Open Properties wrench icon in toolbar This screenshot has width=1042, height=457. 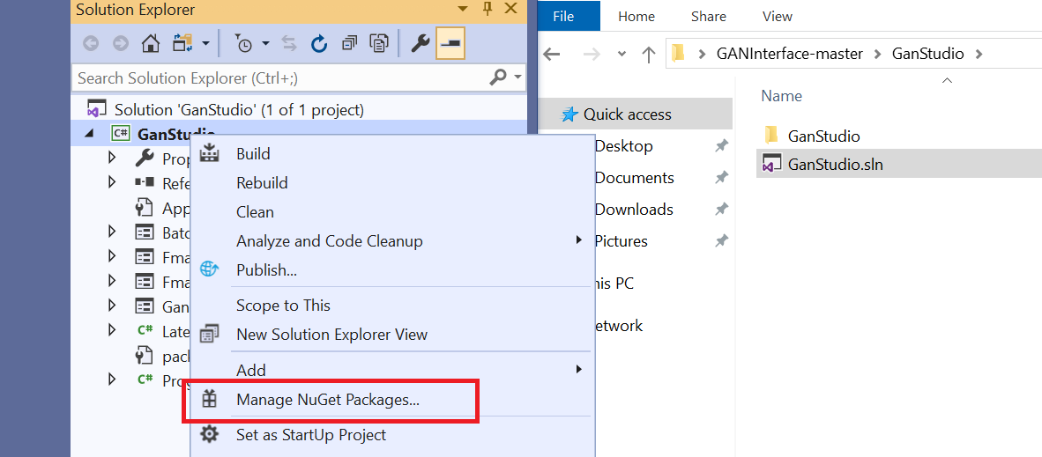click(420, 44)
